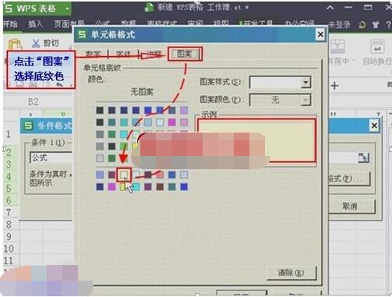
Task: Switch to the 图案 tab in dialog
Action: [x=185, y=54]
